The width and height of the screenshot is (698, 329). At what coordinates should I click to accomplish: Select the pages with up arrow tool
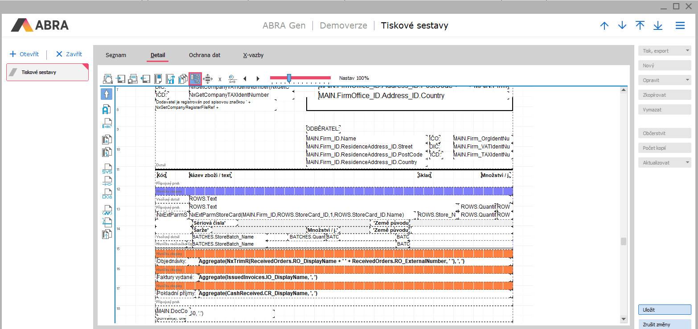[x=107, y=234]
